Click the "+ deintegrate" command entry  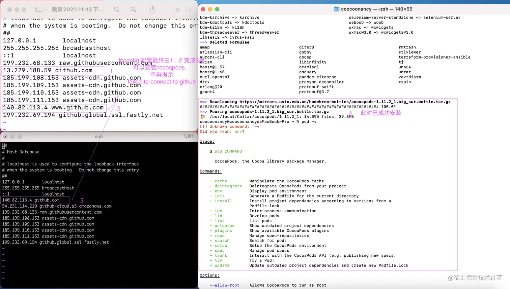226,186
